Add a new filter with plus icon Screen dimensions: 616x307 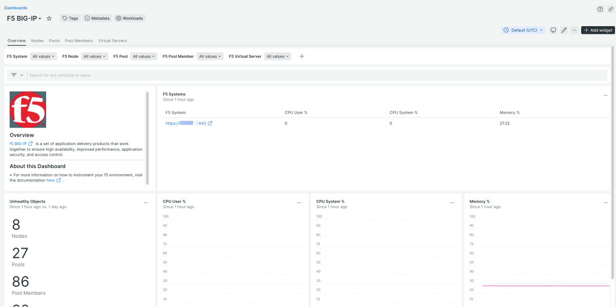click(302, 56)
